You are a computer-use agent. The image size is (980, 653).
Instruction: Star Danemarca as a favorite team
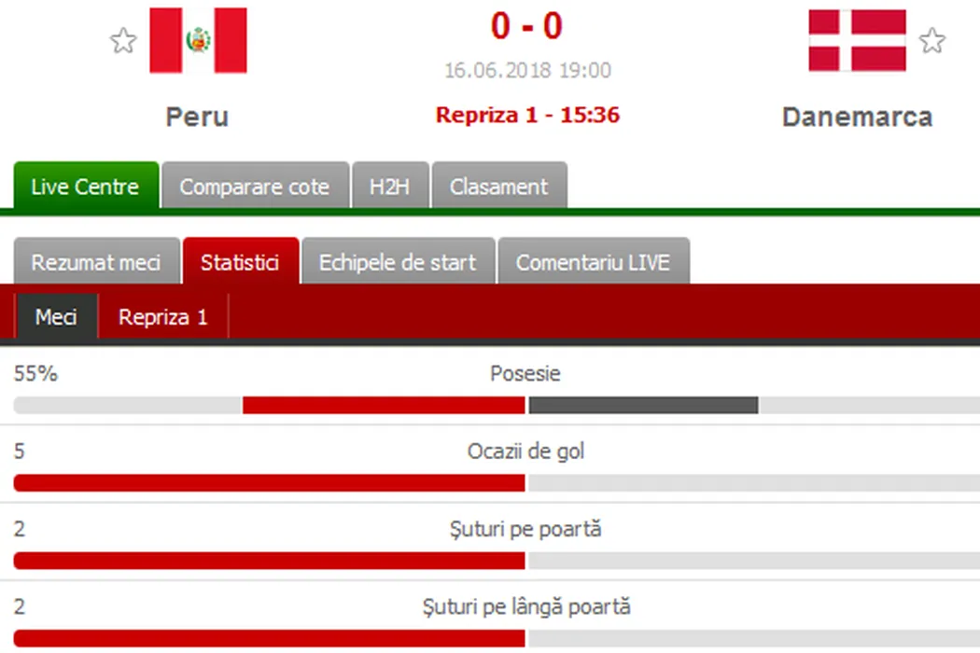[x=931, y=41]
